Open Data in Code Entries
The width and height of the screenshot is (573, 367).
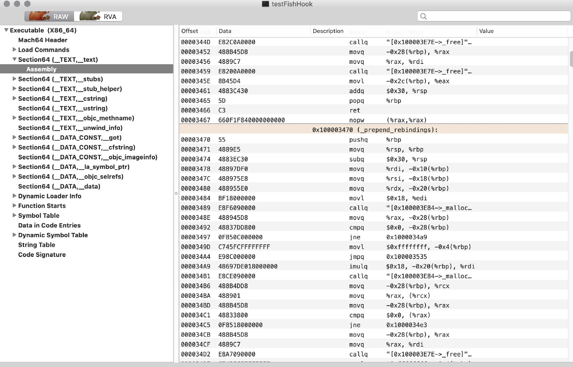(49, 225)
